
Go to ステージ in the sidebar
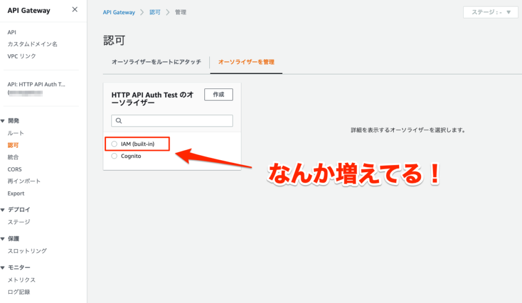click(18, 222)
